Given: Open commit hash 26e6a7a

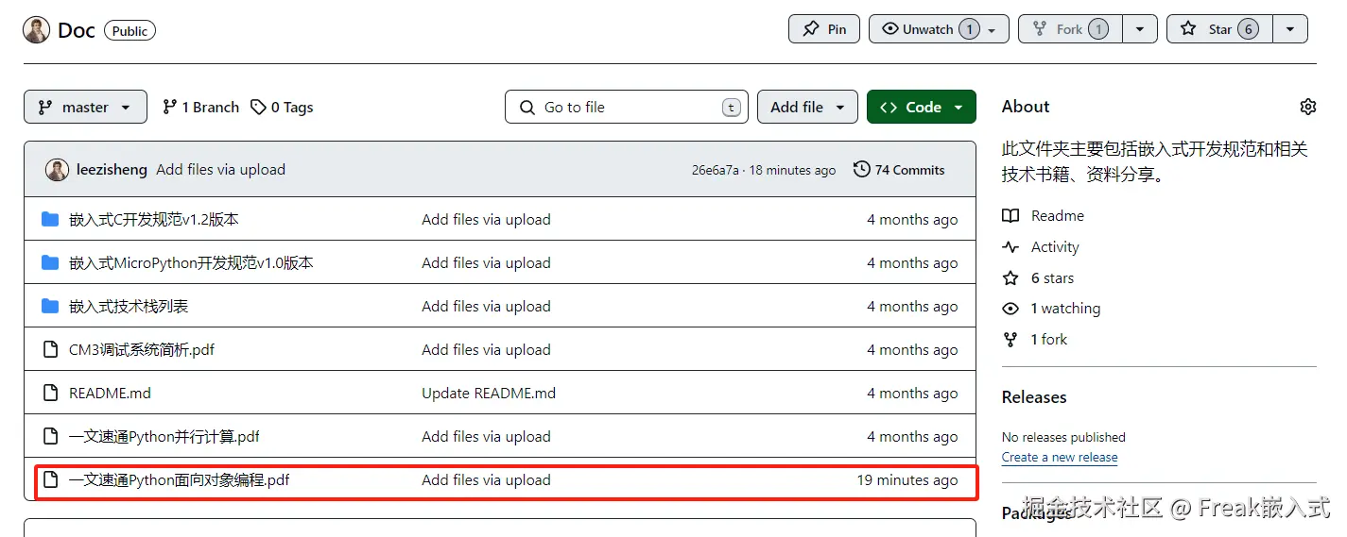Looking at the screenshot, I should click(x=716, y=171).
